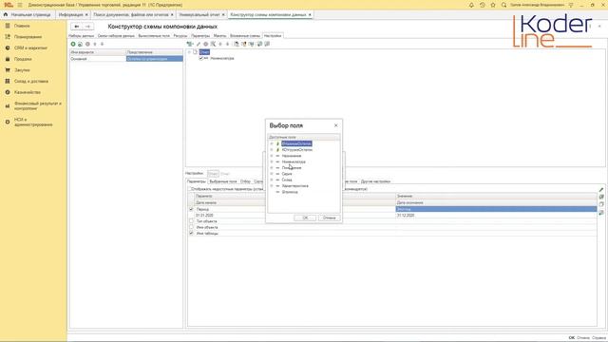Screen dimensions: 608x342
Task: Open the hamburger main menu icon
Action: 20,5
